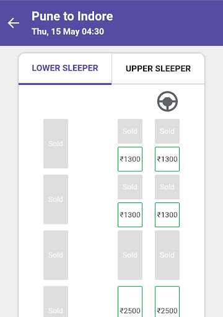Tap the bottom Sold berth in left single column
Viewport: 223px width, 317px height.
tap(56, 302)
